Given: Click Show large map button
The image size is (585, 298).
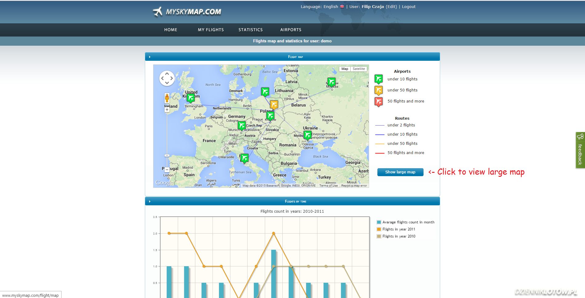Looking at the screenshot, I should [x=400, y=172].
